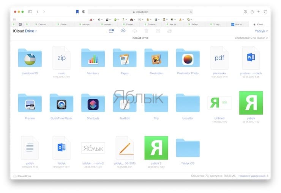The height and width of the screenshot is (193, 281).
Task: Open the TextEdit folder
Action: click(125, 103)
